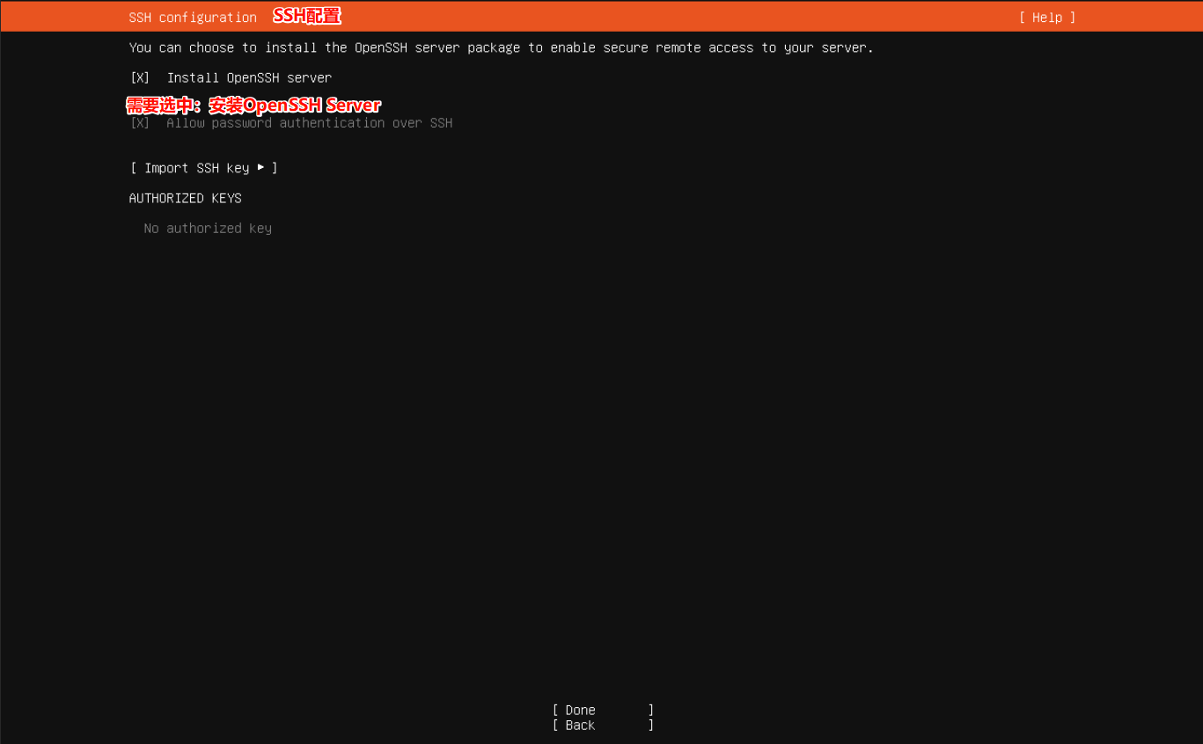Click the red SSH配置 annotation label
The image size is (1203, 744).
click(306, 16)
